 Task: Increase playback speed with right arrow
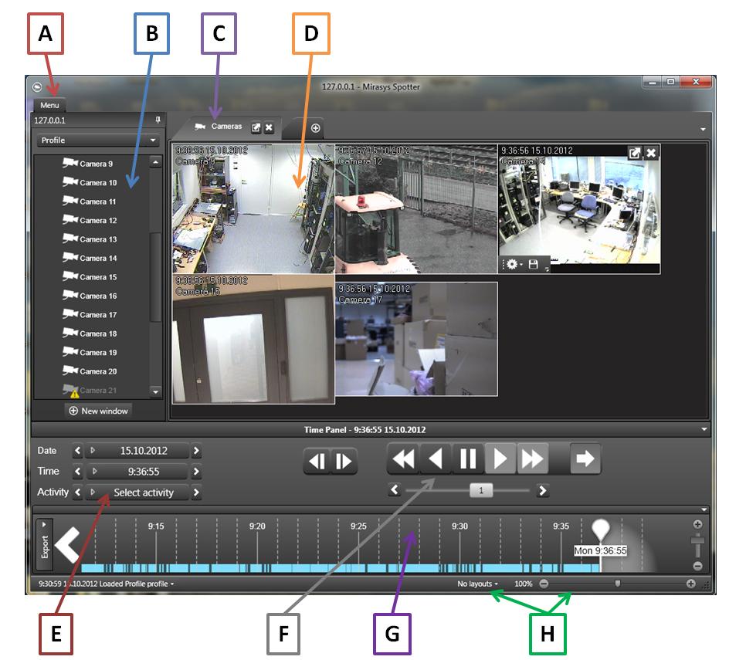pos(542,490)
